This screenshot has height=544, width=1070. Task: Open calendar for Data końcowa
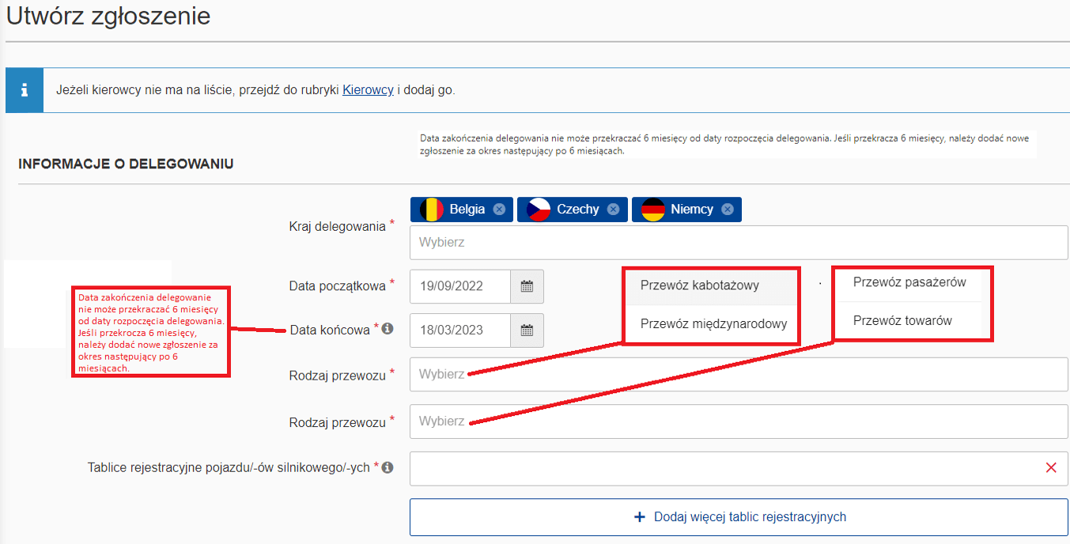tap(527, 331)
